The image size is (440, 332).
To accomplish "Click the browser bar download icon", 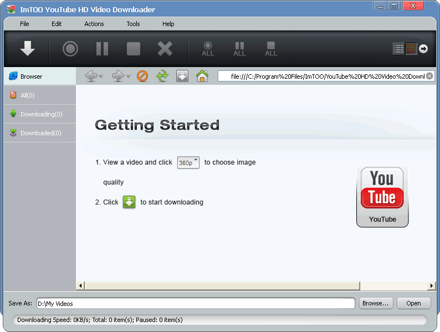I will click(x=182, y=76).
